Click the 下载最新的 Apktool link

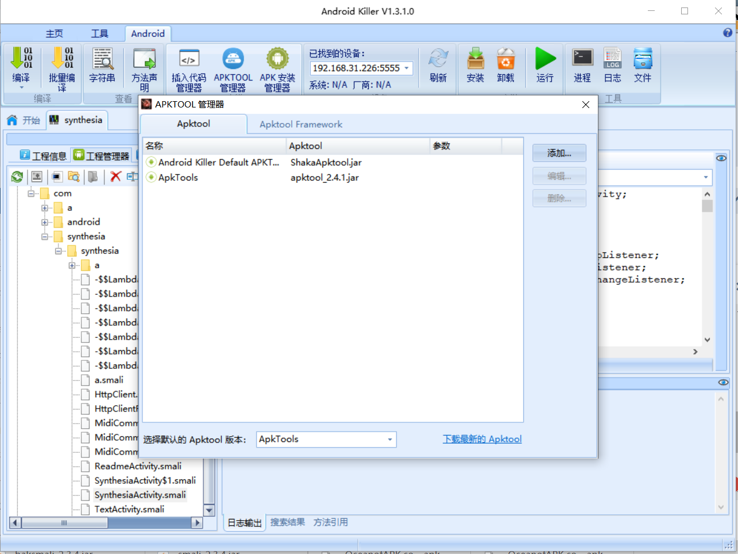[x=482, y=439]
